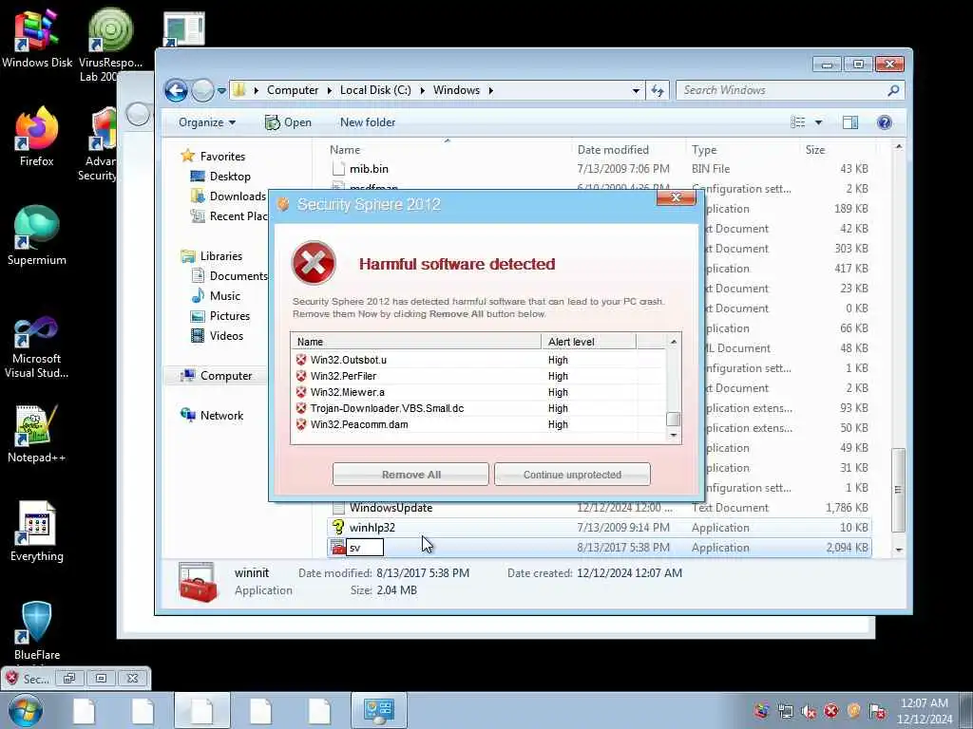
Task: Select Win32.Peacomm.dam threat row
Action: [478, 424]
